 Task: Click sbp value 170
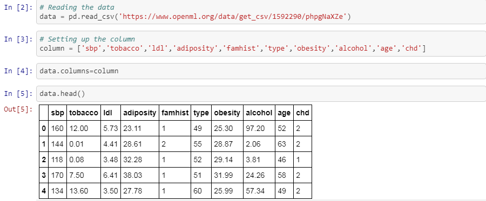pyautogui.click(x=57, y=175)
